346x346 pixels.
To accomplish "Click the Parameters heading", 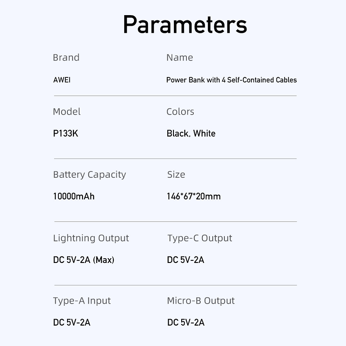I will 185,25.
